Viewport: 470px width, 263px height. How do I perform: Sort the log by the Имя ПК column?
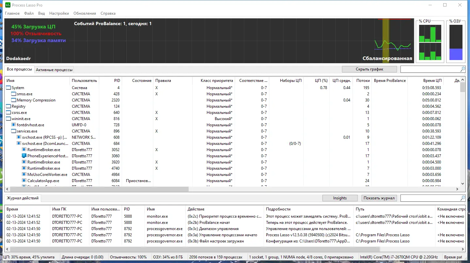point(70,209)
